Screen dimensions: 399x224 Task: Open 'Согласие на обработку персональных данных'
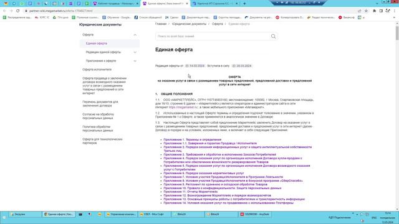pyautogui.click(x=99, y=116)
